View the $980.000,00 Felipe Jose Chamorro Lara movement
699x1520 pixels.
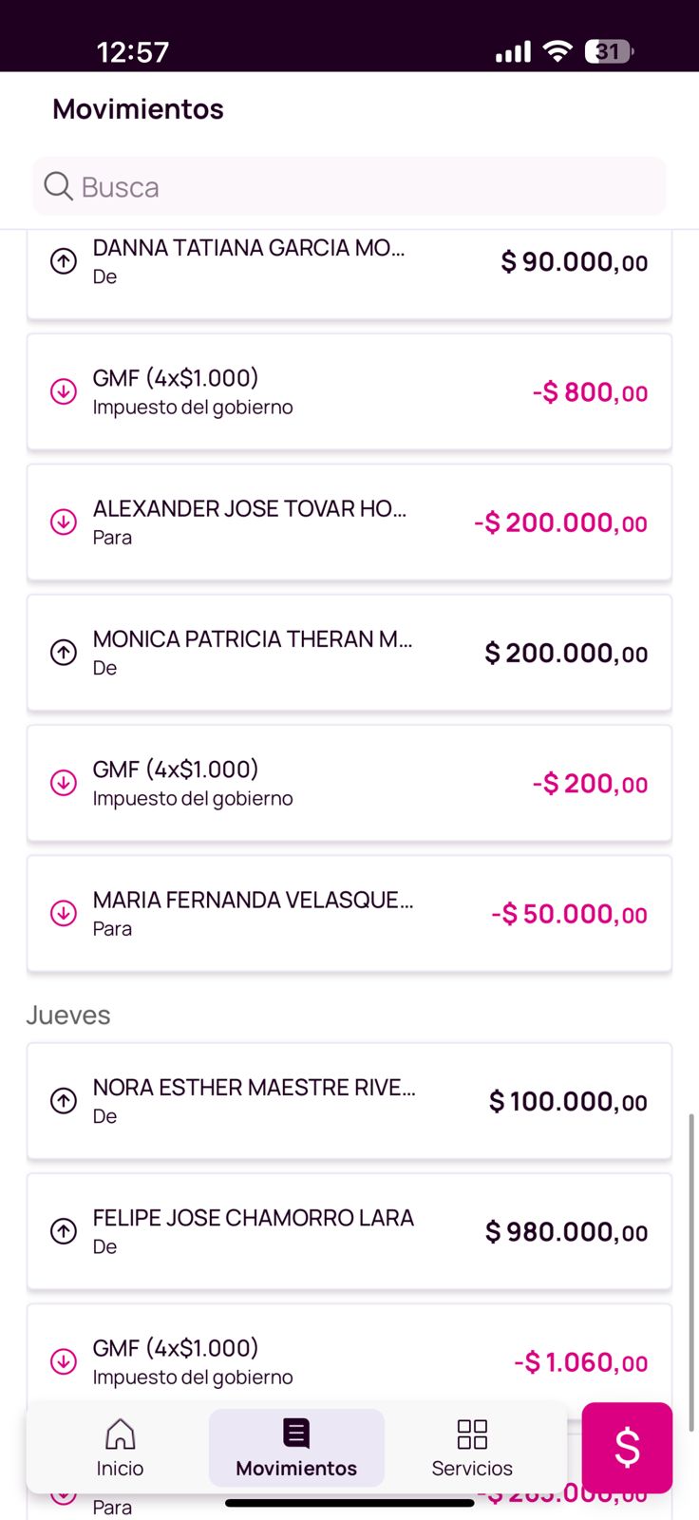349,1231
